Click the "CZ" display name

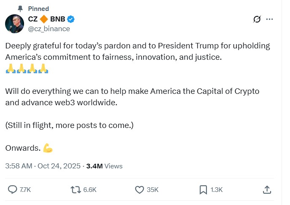(x=33, y=19)
